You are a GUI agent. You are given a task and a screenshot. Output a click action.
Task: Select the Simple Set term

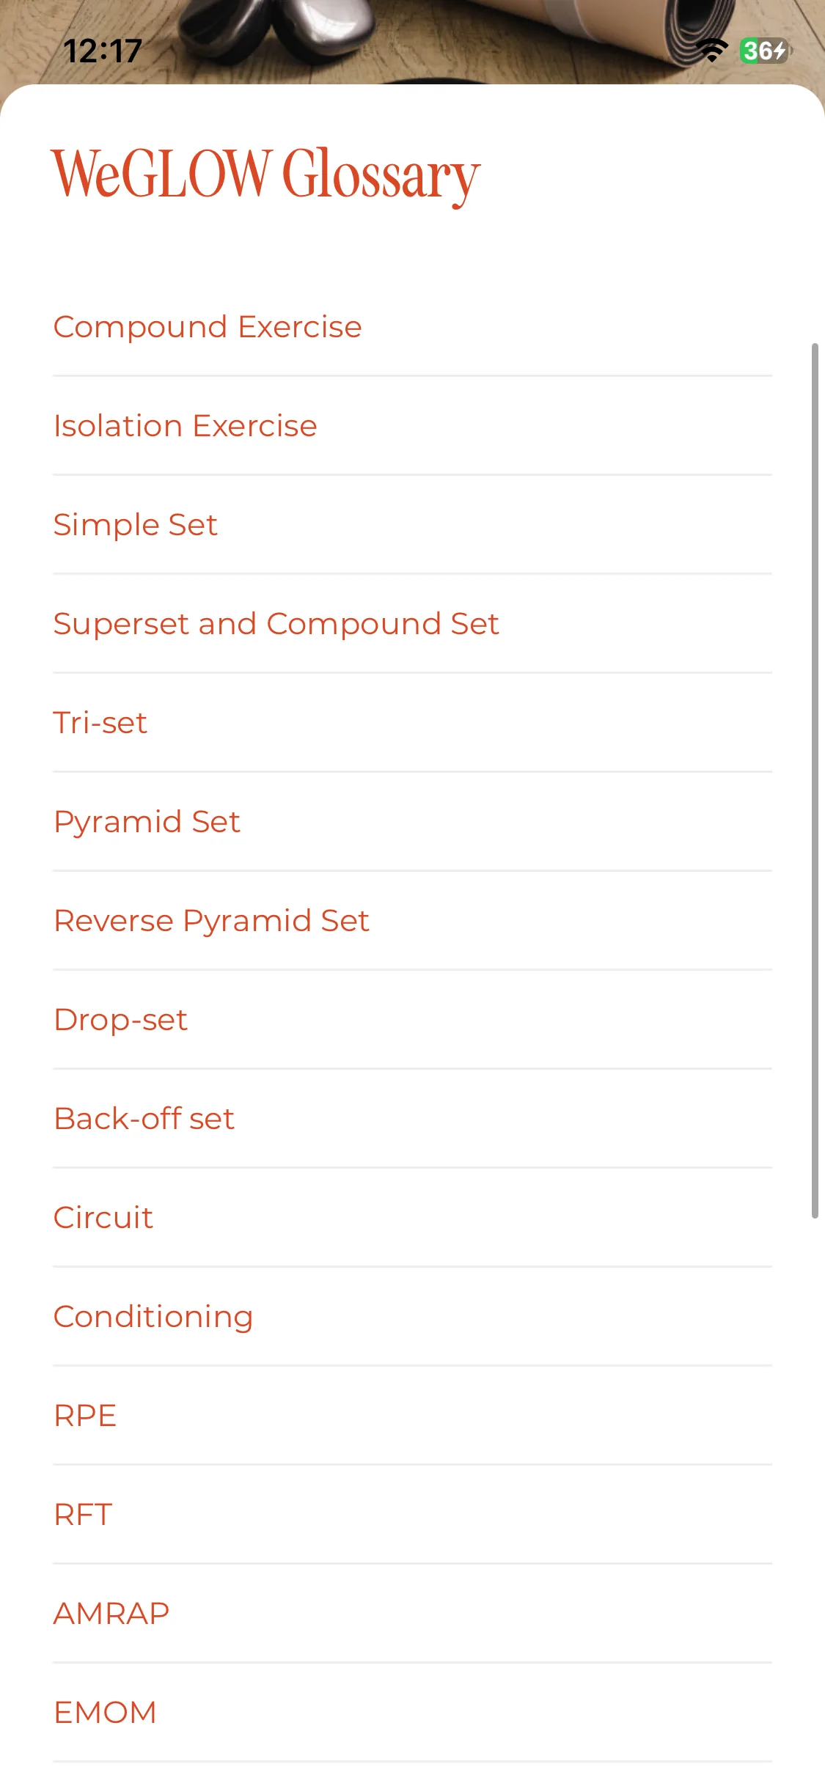(136, 525)
